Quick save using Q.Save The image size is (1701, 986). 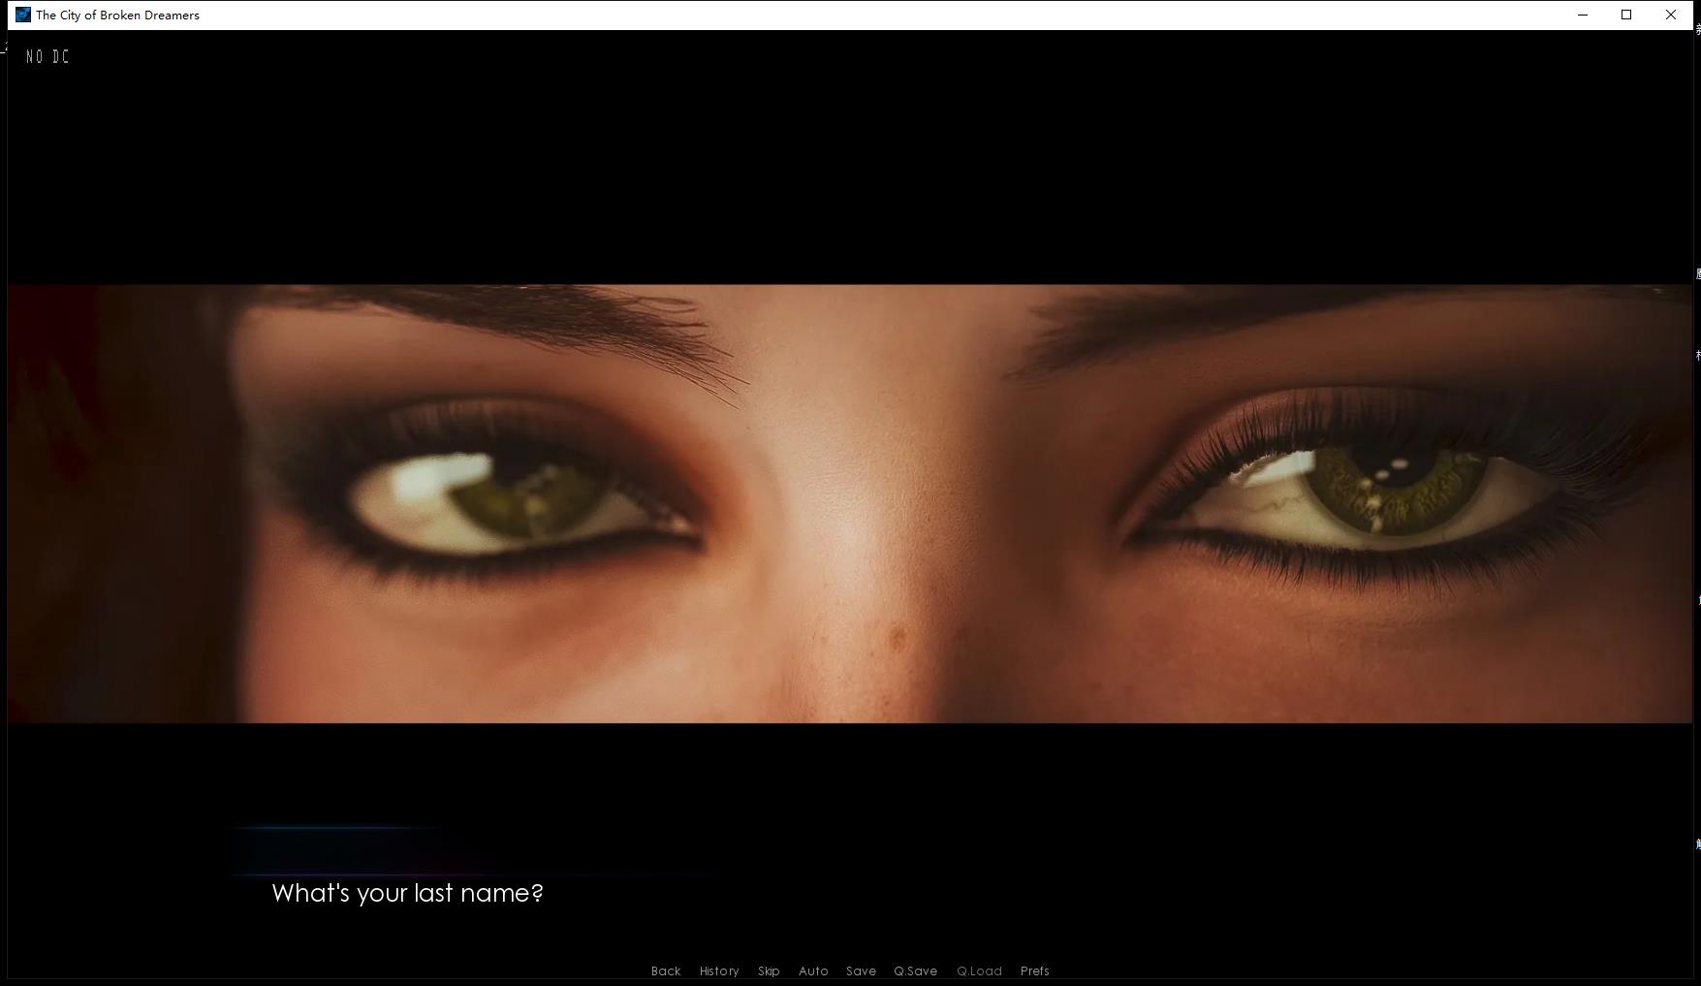915,970
